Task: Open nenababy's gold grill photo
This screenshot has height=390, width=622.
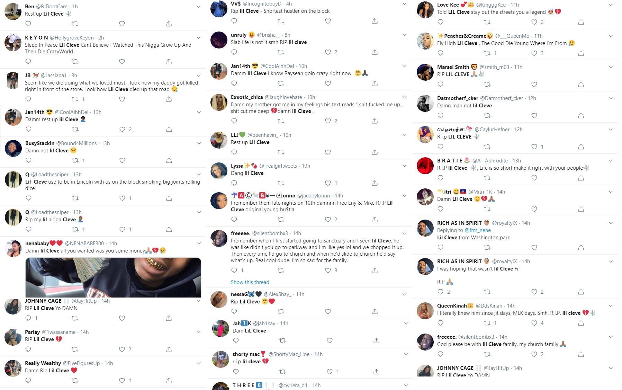Action: click(x=113, y=277)
